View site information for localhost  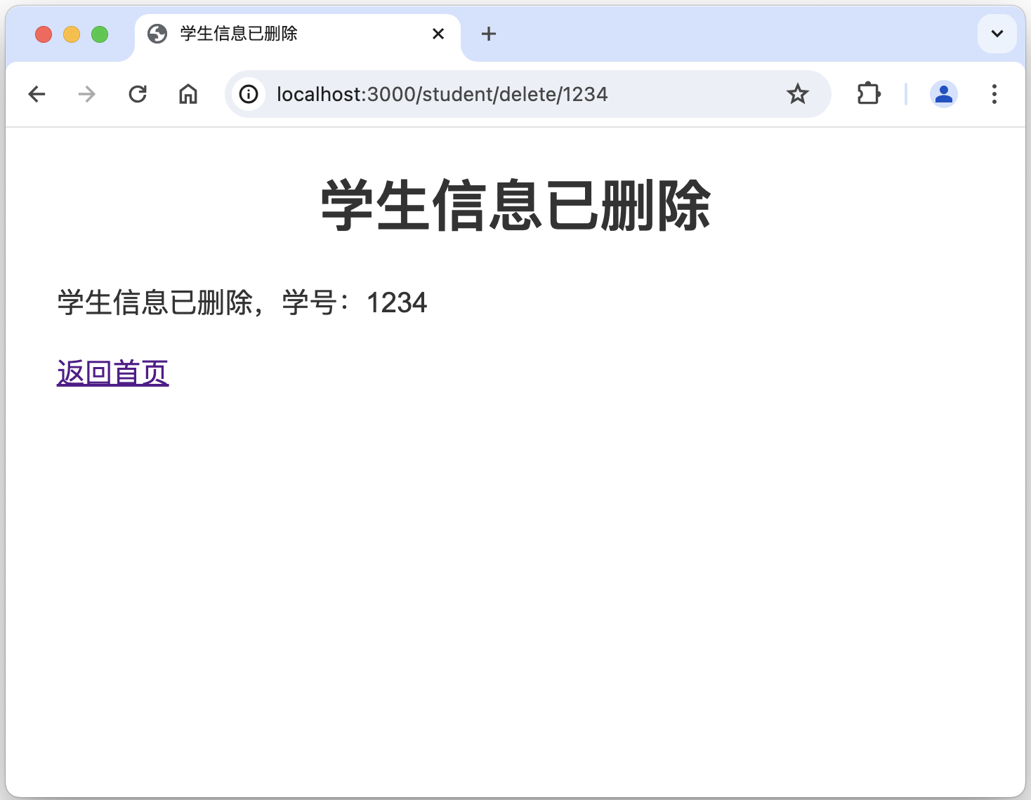point(249,94)
